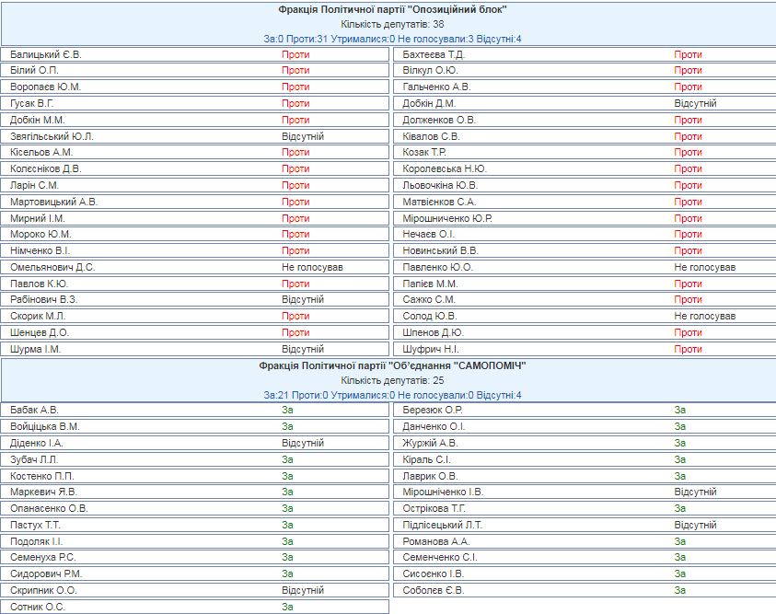The width and height of the screenshot is (776, 614).
Task: Select deputy name Сотник О.С.
Action: [x=39, y=607]
